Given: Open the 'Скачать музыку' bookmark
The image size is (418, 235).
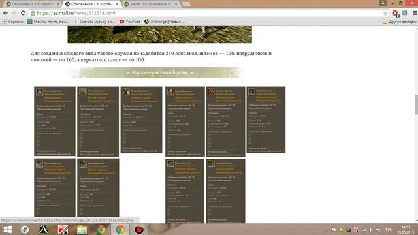Looking at the screenshot, I should point(94,22).
